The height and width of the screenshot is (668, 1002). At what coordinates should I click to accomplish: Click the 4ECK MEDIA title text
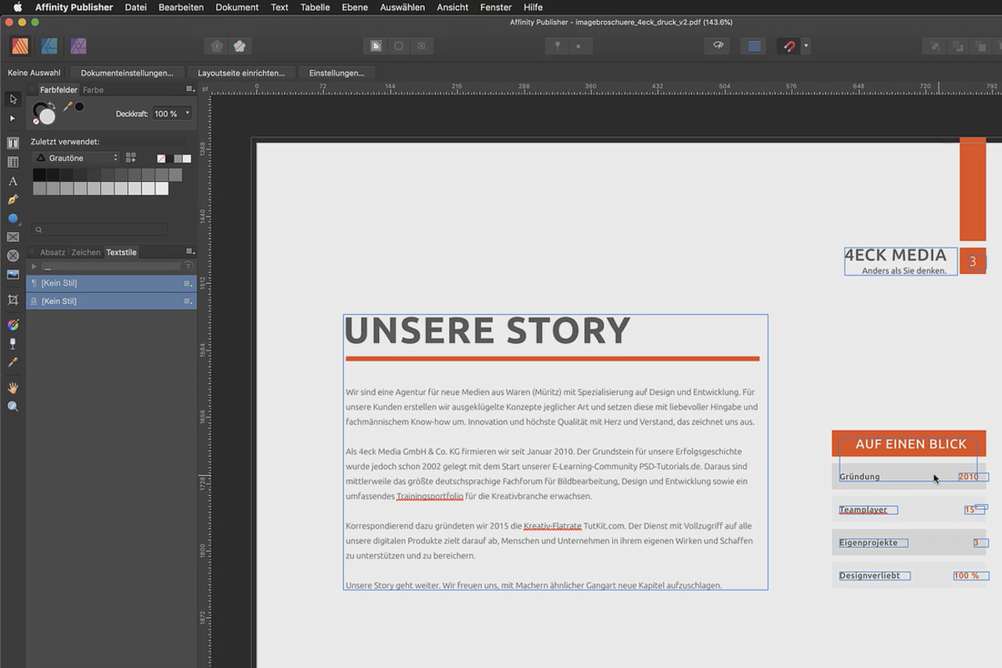pyautogui.click(x=895, y=256)
